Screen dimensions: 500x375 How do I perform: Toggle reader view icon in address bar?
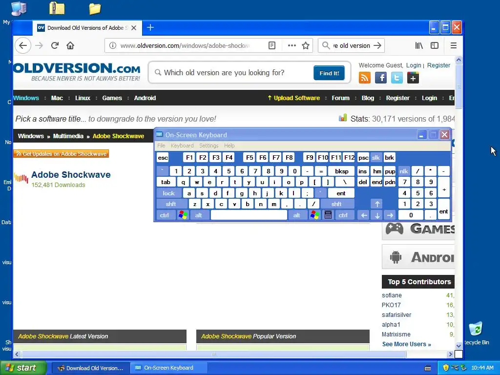coord(272,45)
